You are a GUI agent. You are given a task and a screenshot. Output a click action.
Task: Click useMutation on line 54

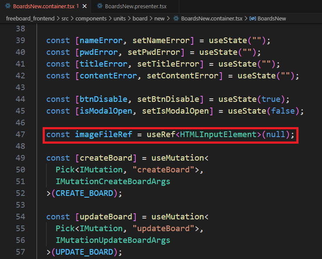(178, 216)
